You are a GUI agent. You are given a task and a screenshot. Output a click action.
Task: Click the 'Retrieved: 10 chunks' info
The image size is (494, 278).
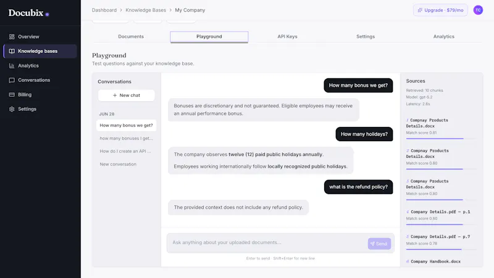click(424, 90)
